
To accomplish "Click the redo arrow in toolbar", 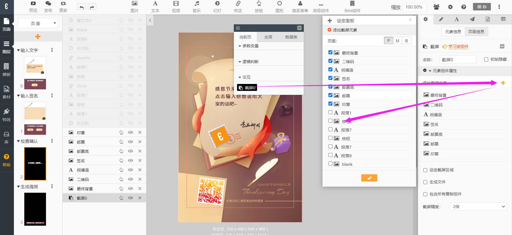I will pos(92,7).
